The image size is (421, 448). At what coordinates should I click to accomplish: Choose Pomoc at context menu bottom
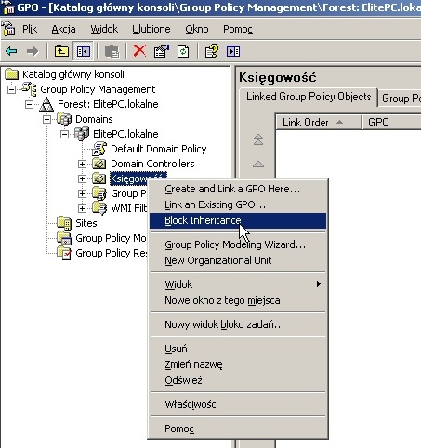tap(238, 428)
